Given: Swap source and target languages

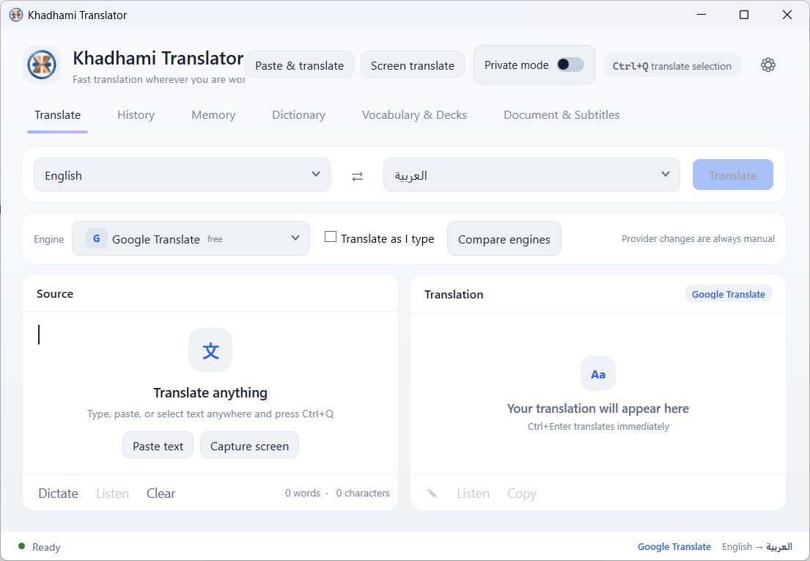Looking at the screenshot, I should coord(357,176).
